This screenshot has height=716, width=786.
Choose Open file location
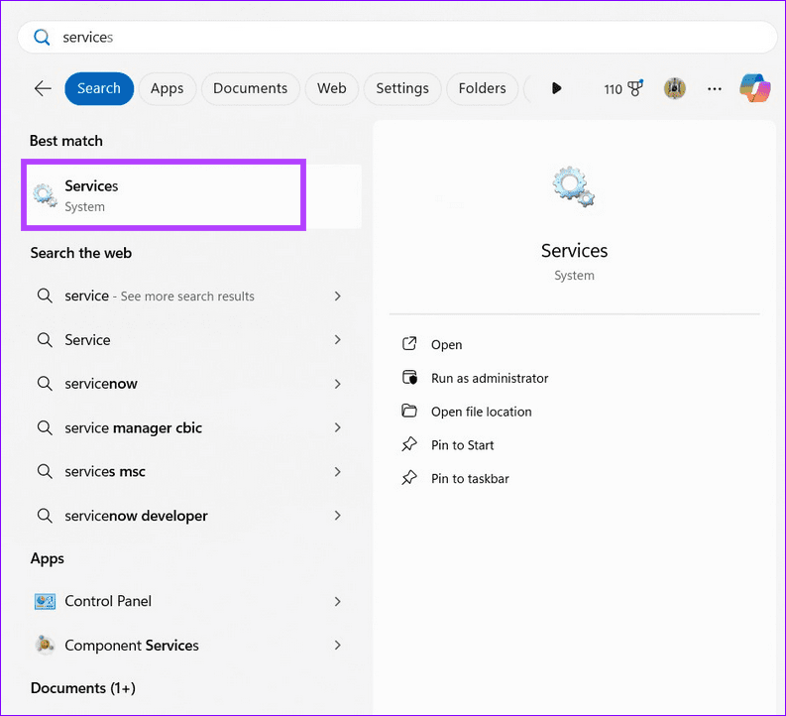pos(482,412)
